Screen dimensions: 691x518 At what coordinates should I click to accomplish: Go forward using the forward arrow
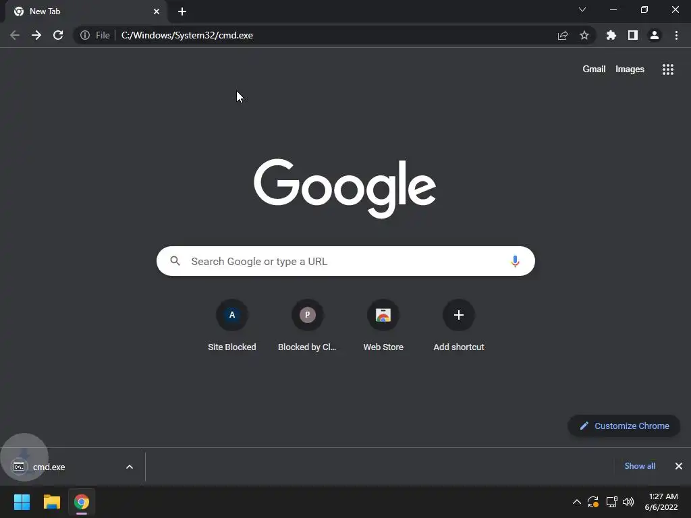tap(36, 35)
